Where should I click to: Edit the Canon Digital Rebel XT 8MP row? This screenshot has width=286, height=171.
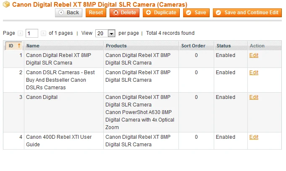254,55
